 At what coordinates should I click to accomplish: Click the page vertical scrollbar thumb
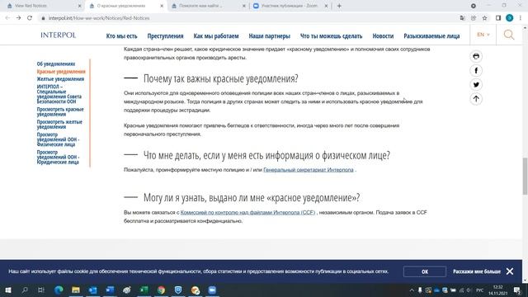525,176
